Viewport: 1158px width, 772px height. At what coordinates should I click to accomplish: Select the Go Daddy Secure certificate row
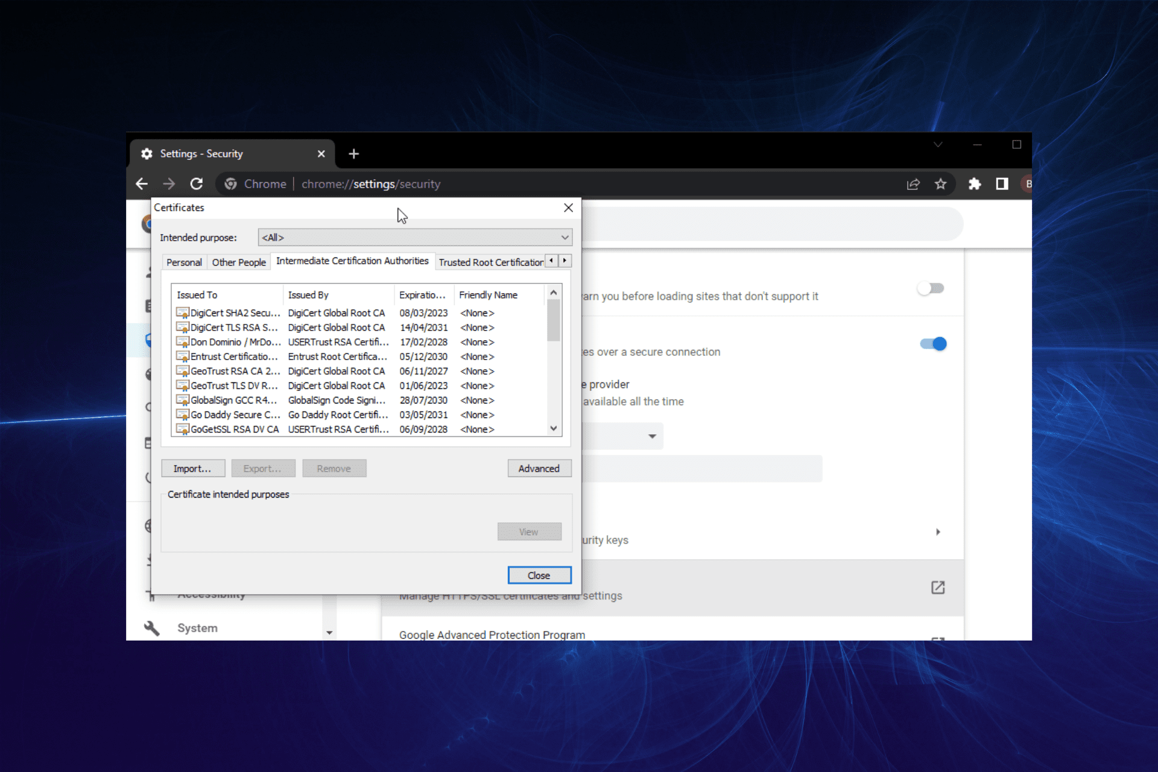pos(235,415)
